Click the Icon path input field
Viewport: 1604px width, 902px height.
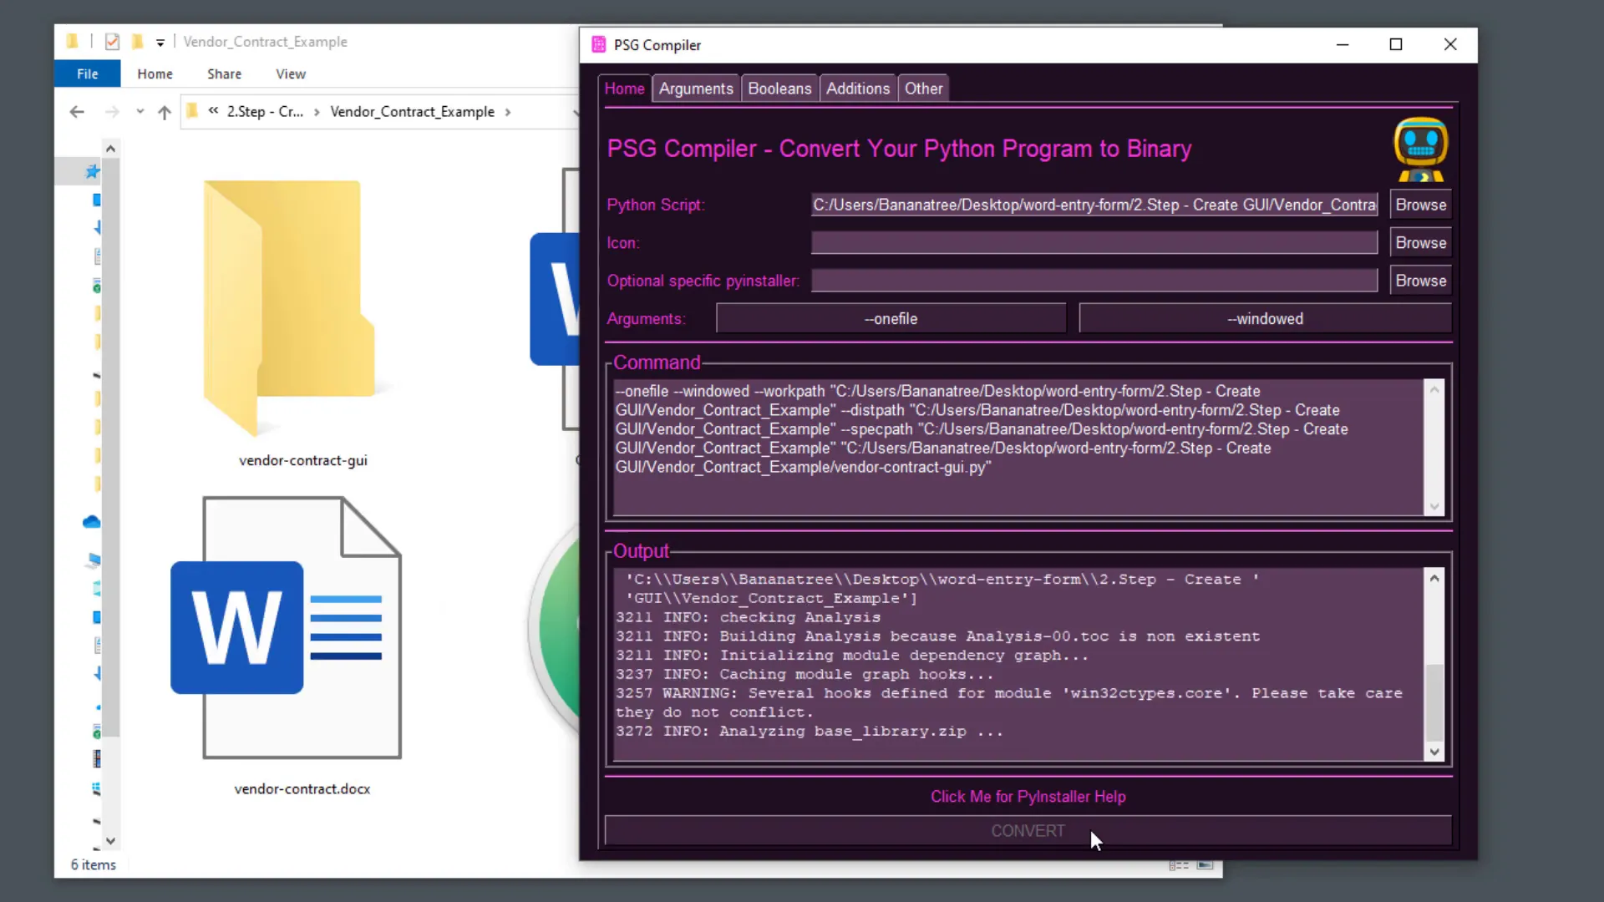click(x=1093, y=242)
